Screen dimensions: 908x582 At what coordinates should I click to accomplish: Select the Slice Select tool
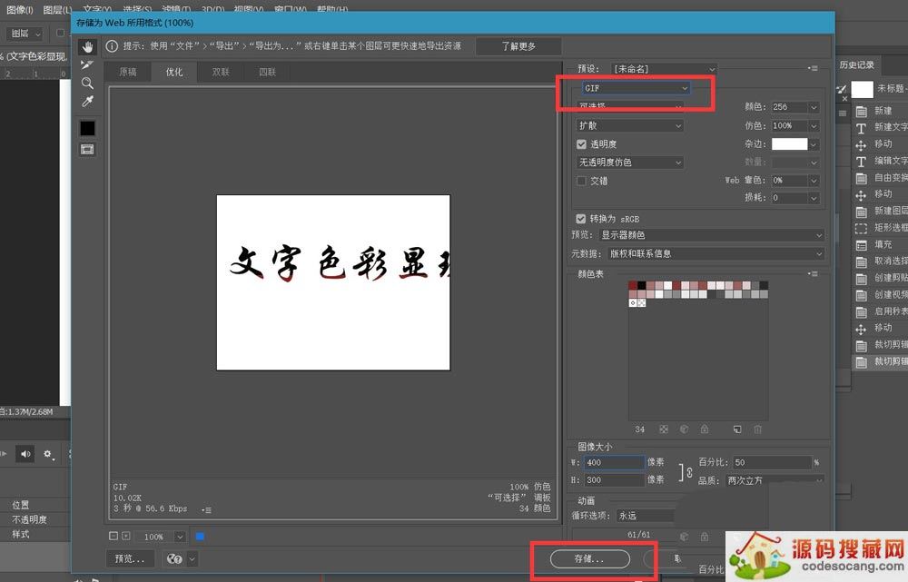[86, 64]
